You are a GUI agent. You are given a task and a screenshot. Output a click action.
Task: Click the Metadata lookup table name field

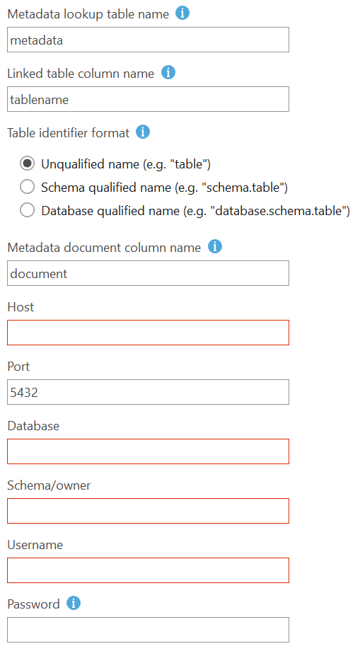coord(148,40)
